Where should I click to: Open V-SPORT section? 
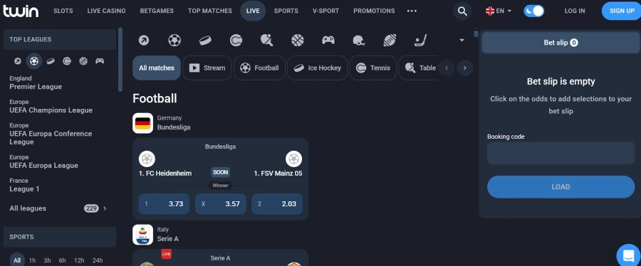(x=325, y=11)
